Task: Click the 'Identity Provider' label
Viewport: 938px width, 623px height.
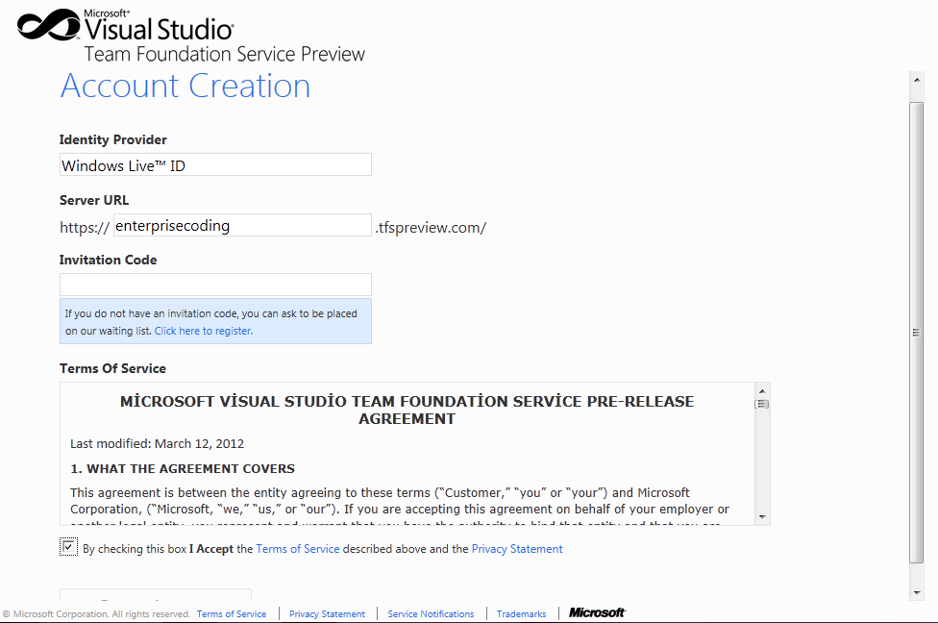Action: (113, 139)
